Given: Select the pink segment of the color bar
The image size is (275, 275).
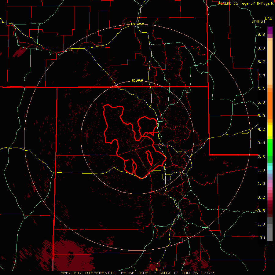Looking at the screenshot, I should coord(270,185).
